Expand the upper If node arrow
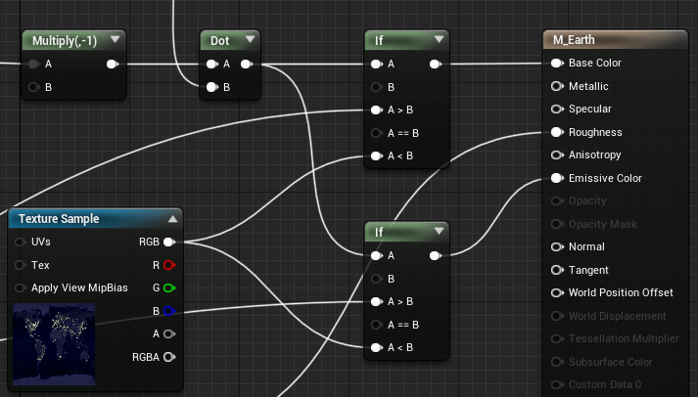Image resolution: width=698 pixels, height=397 pixels. pyautogui.click(x=439, y=39)
